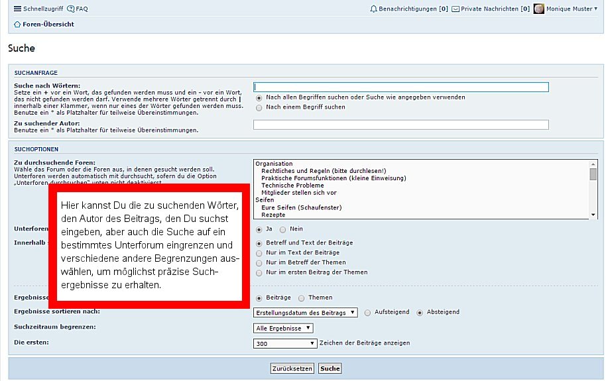Open the Schnellzugriff hamburger menu icon
Viewport: 610px width, 381px height.
pyautogui.click(x=17, y=9)
